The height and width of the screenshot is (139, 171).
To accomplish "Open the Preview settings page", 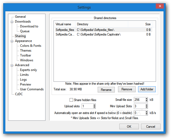I will pyautogui.click(x=25, y=84).
